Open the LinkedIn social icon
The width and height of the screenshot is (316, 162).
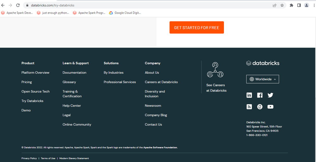(x=249, y=95)
